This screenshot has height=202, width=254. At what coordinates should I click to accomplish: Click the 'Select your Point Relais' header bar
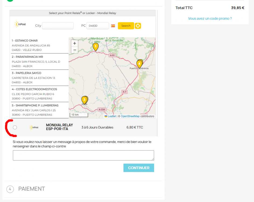point(82,13)
